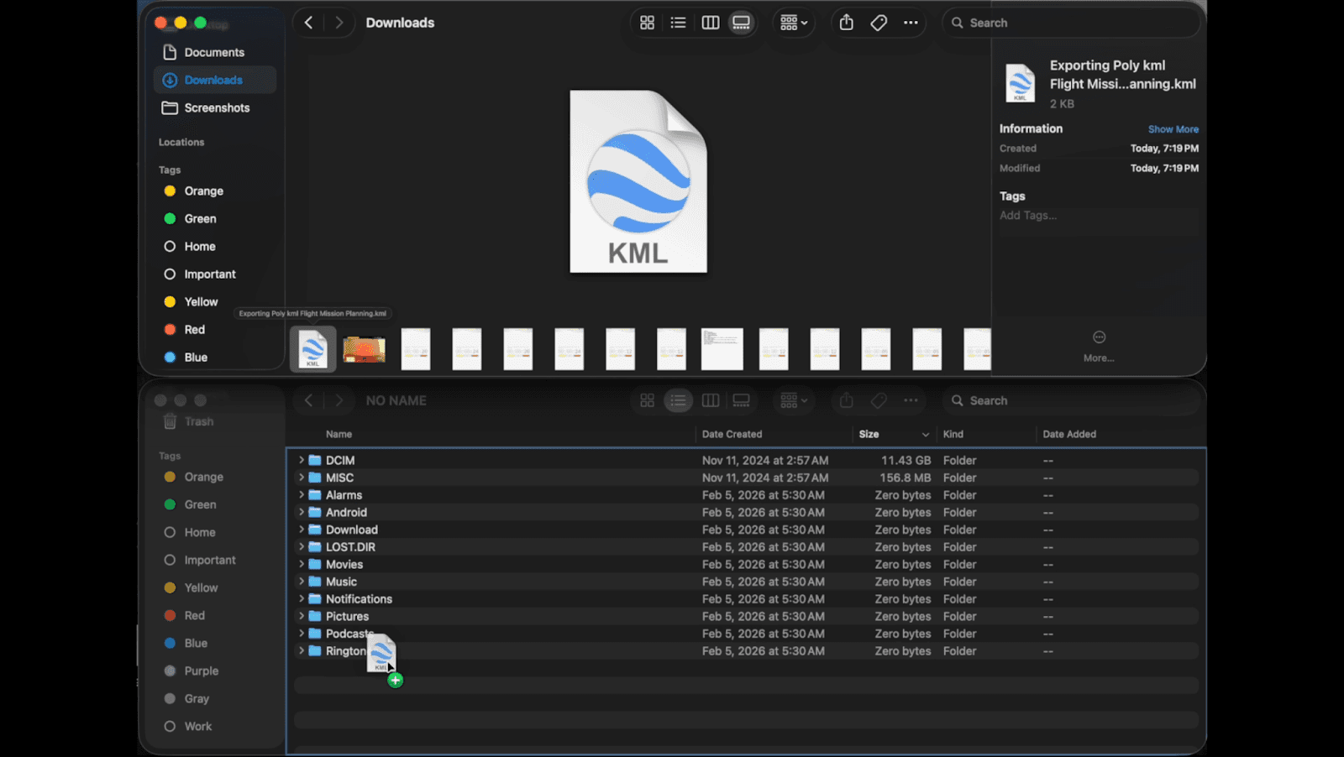This screenshot has height=757, width=1344.
Task: Toggle list view in NO NAME window
Action: point(678,401)
